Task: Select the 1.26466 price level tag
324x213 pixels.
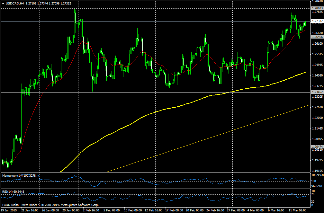Action: pos(317,37)
